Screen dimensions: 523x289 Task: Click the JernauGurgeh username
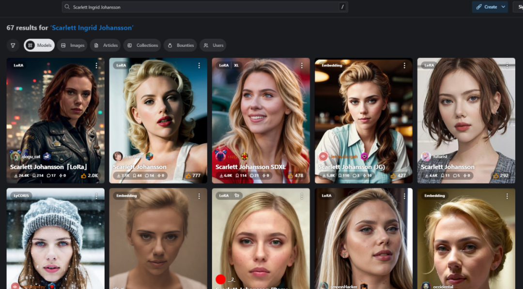pyautogui.click(x=344, y=157)
